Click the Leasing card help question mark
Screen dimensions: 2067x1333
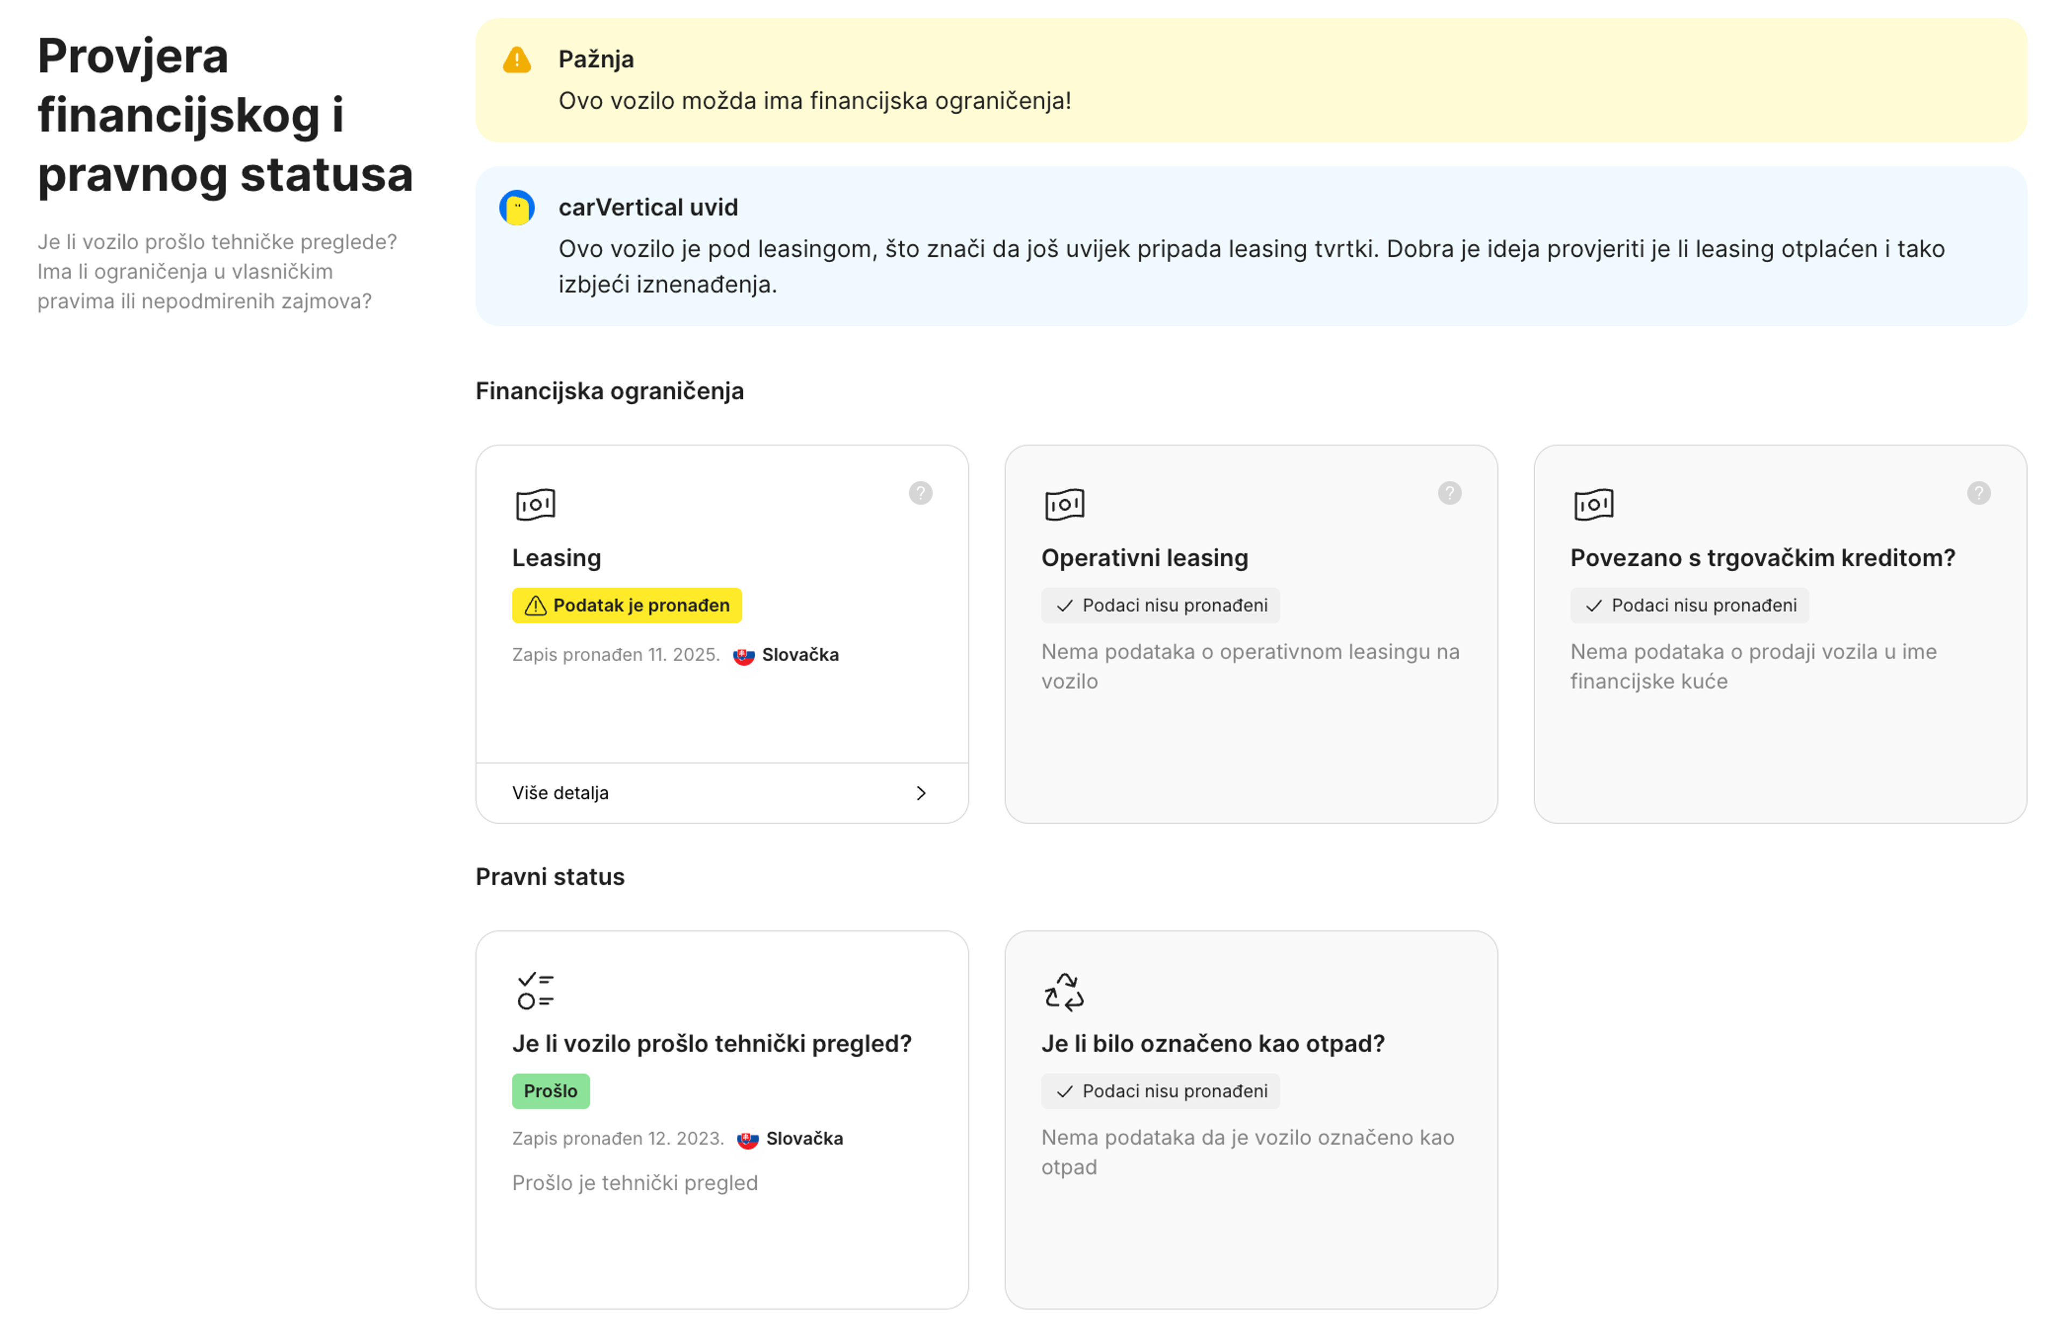point(920,493)
